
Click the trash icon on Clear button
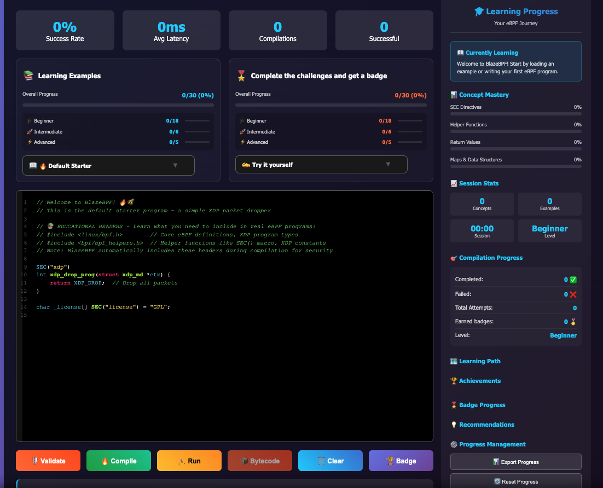click(321, 461)
